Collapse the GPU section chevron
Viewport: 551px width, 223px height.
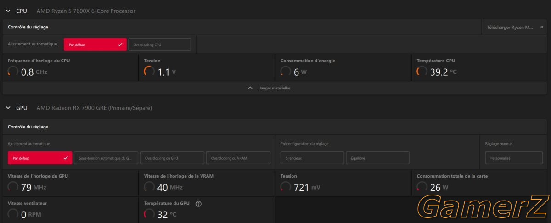(8, 108)
